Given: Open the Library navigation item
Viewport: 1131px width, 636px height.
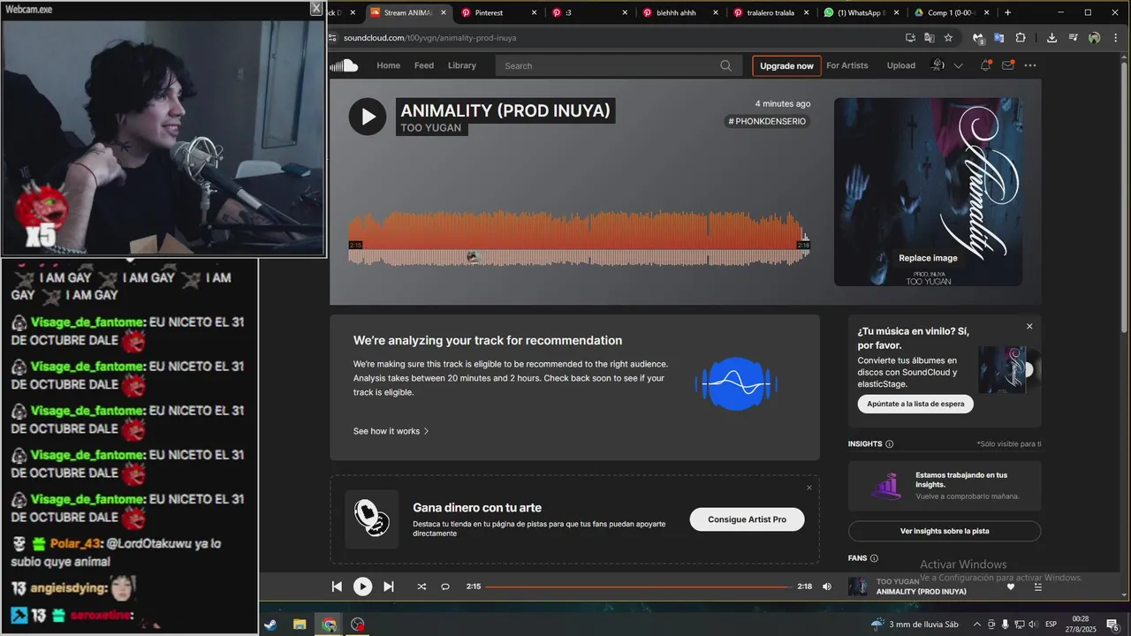Looking at the screenshot, I should pos(462,65).
